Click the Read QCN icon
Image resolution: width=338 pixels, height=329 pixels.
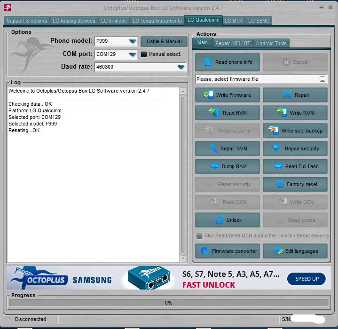pyautogui.click(x=213, y=202)
